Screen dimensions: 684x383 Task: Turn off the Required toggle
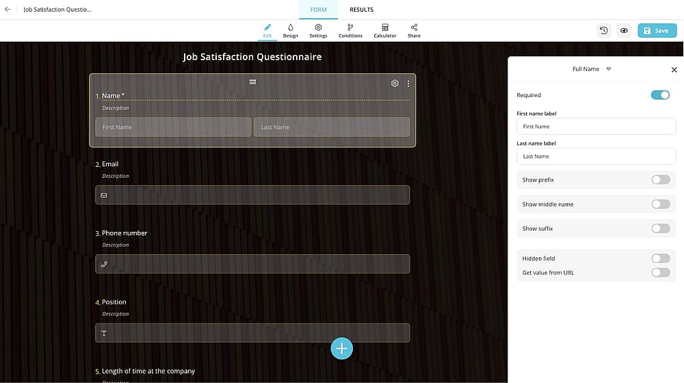click(660, 95)
